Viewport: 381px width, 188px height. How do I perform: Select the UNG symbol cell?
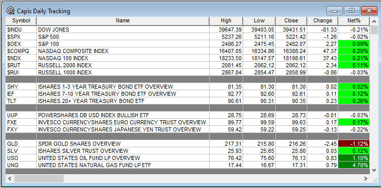tap(21, 165)
